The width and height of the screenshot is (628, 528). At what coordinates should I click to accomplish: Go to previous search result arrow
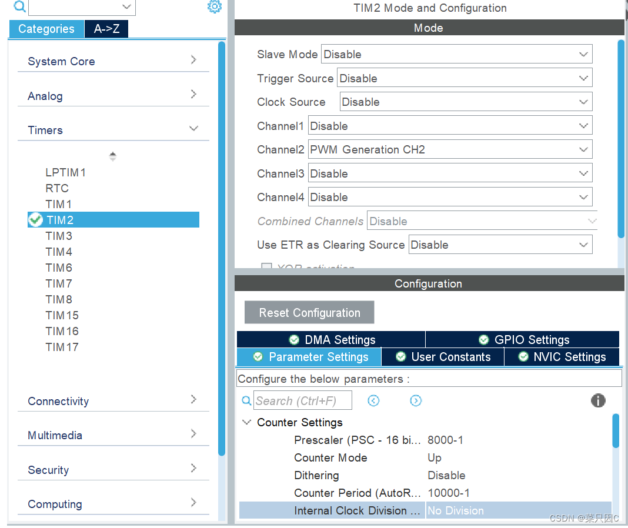click(373, 400)
